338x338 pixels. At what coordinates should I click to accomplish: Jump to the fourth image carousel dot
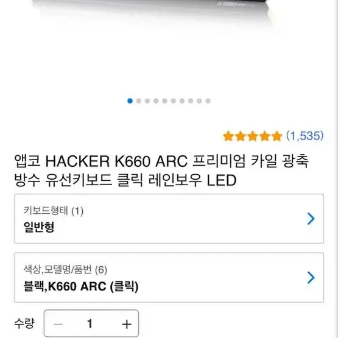156,101
